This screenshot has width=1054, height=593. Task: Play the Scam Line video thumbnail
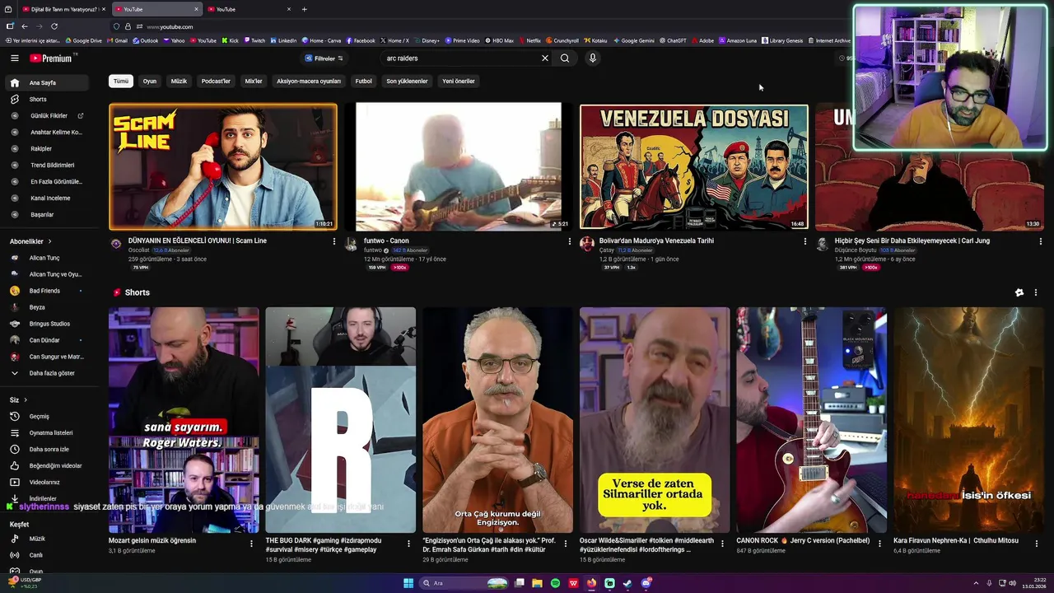(x=223, y=166)
